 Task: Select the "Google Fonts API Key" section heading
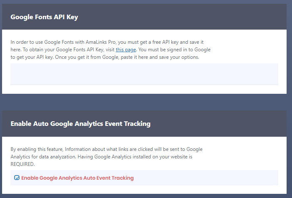click(x=44, y=17)
